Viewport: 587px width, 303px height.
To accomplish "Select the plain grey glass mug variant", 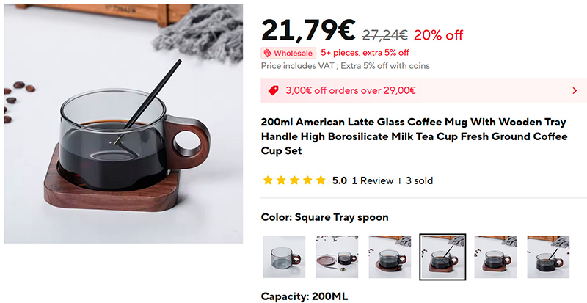I will 284,257.
